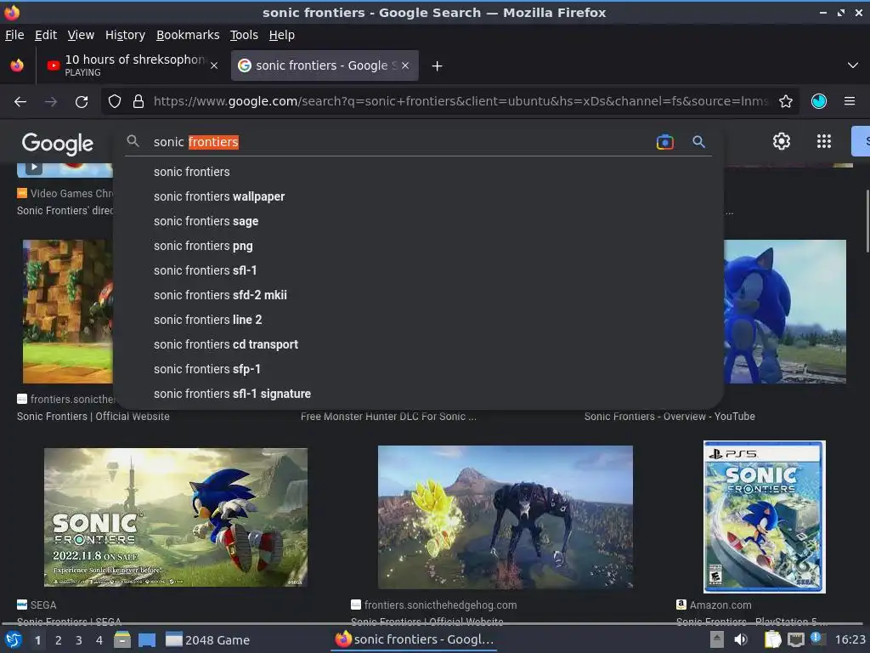This screenshot has height=653, width=870.
Task: Choose suggestion 'sonic frontiers sfp-1'
Action: (x=418, y=369)
